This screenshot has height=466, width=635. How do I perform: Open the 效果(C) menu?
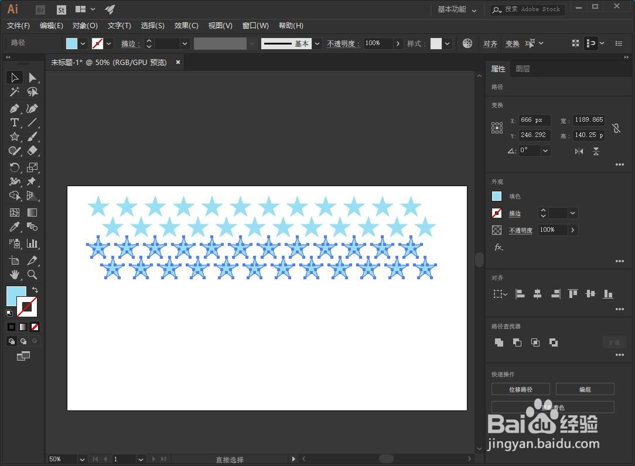click(x=186, y=26)
